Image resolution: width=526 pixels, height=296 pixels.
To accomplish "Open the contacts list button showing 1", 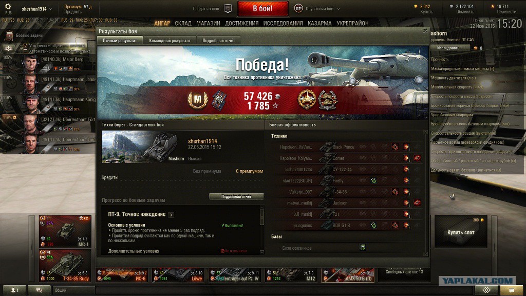I will (x=14, y=290).
